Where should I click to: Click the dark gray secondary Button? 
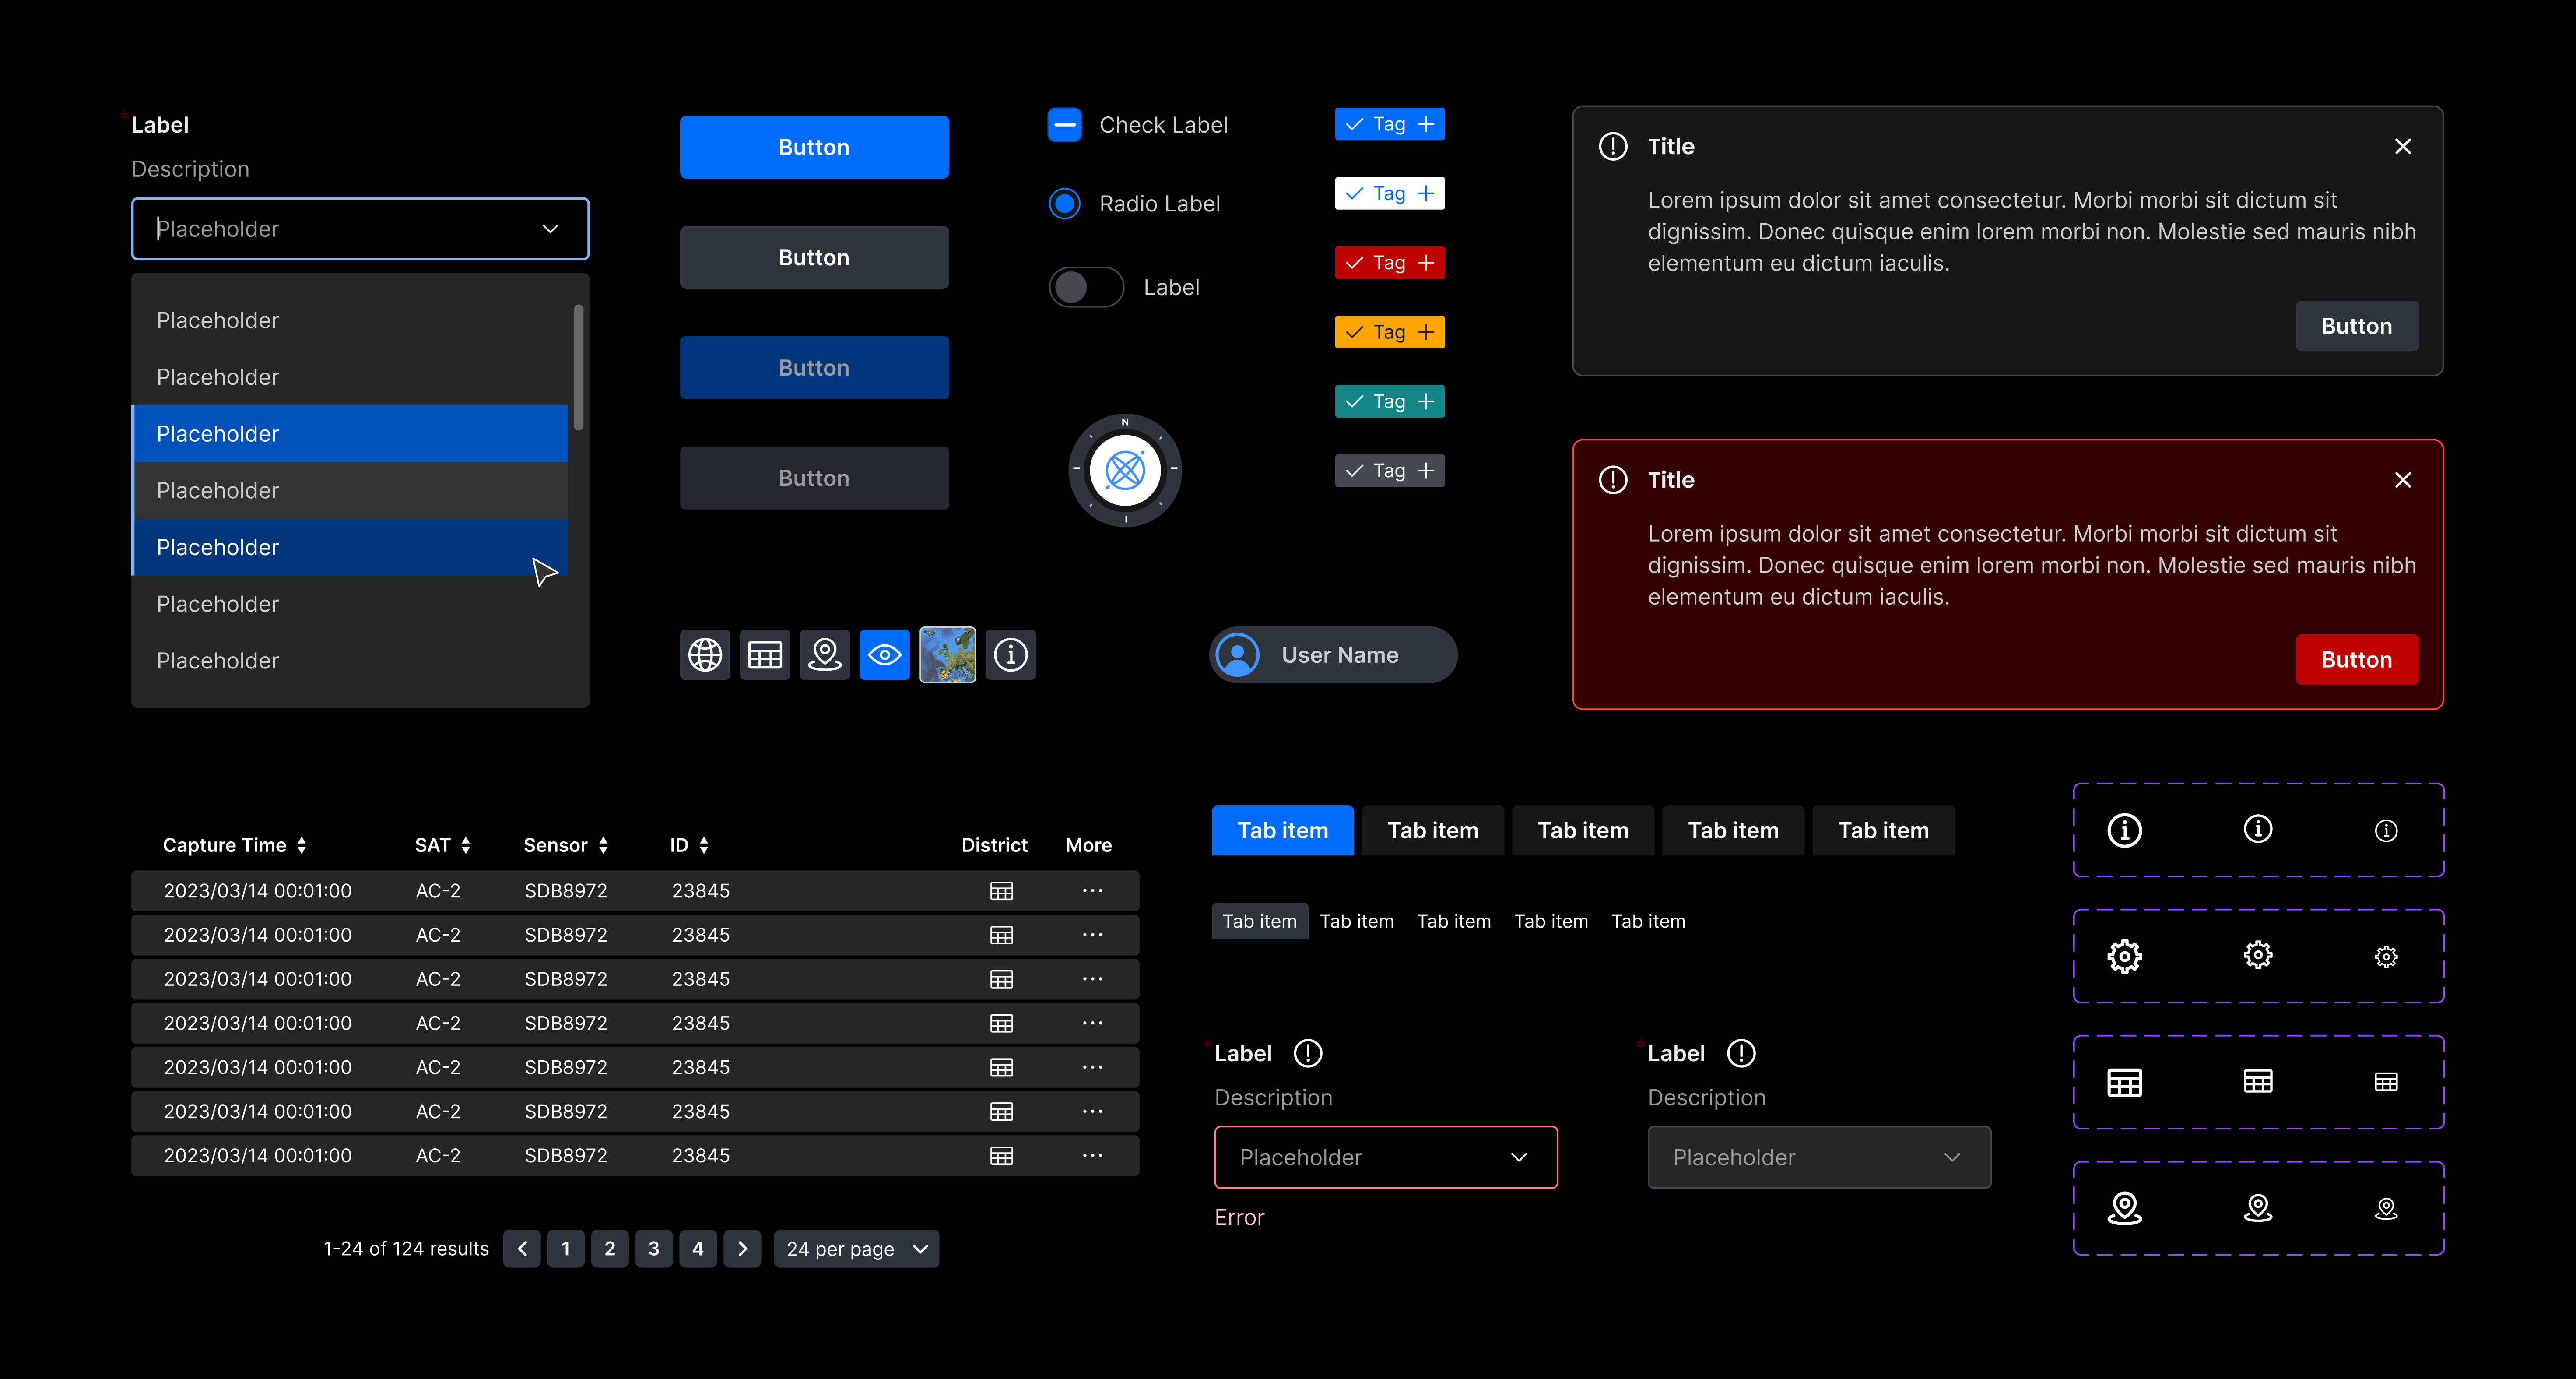pyautogui.click(x=814, y=257)
